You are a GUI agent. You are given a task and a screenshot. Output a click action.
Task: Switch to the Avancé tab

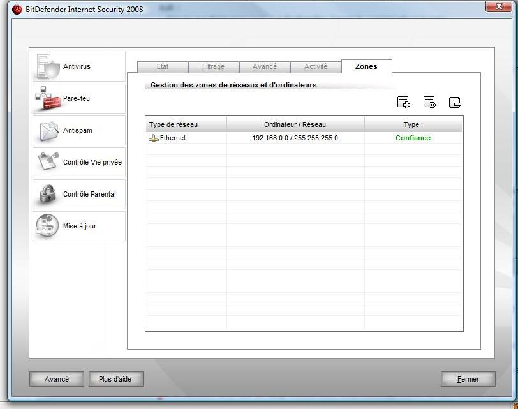pyautogui.click(x=265, y=67)
